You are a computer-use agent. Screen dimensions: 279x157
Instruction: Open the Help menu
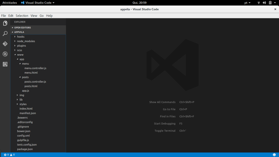(x=49, y=16)
